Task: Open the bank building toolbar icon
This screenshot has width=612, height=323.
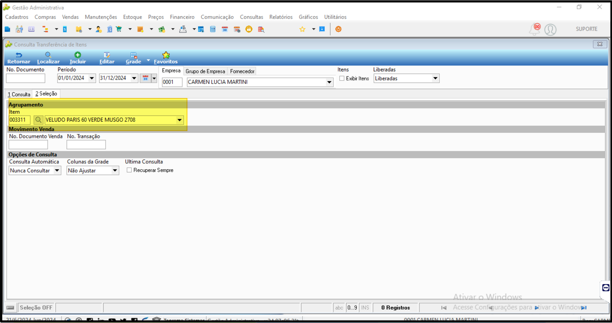Action: 110,29
